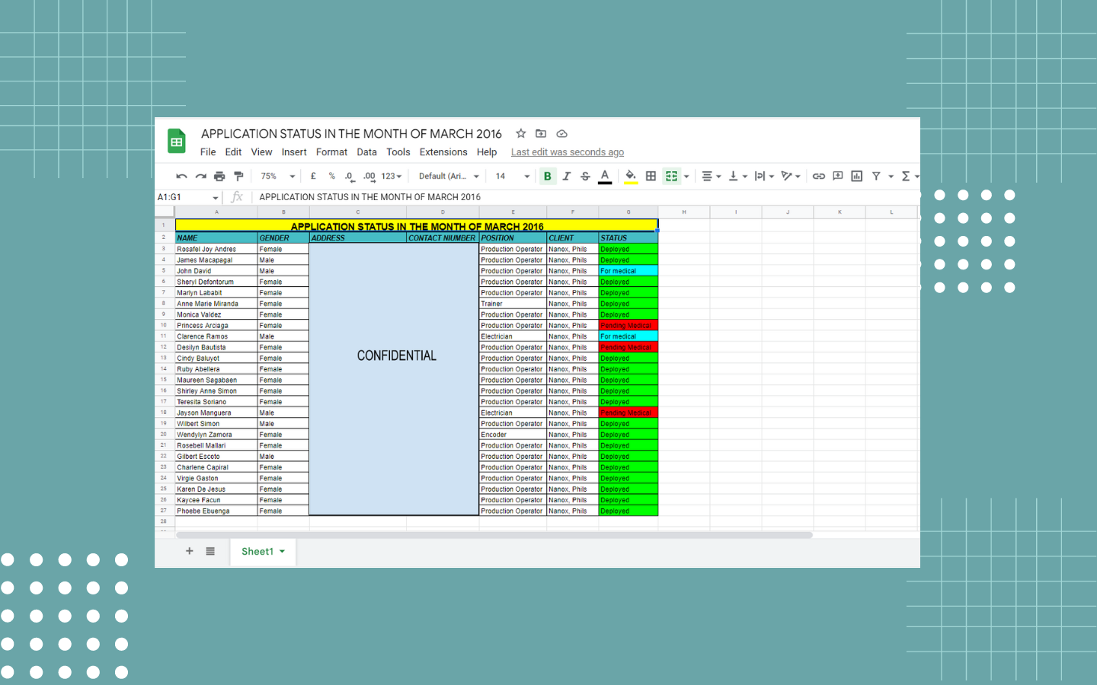The height and width of the screenshot is (685, 1097).
Task: Select the merged CONFIDENTIAL cell
Action: (x=394, y=379)
